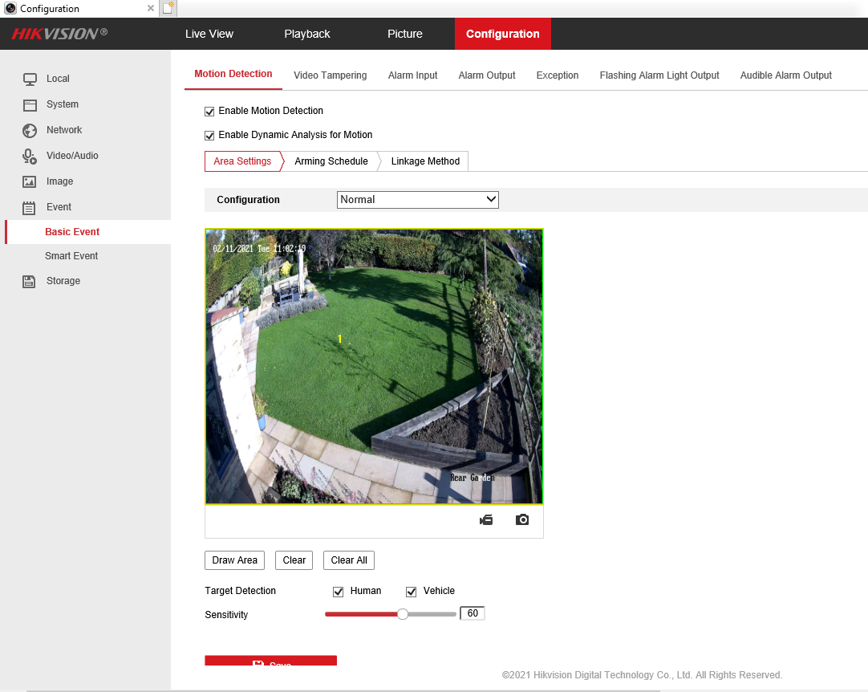Capture a snapshot with the camera icon

point(522,520)
